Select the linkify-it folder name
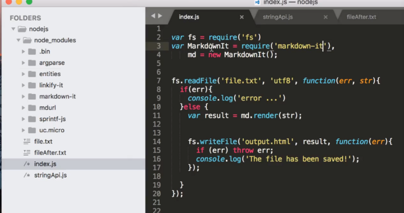 coord(51,85)
